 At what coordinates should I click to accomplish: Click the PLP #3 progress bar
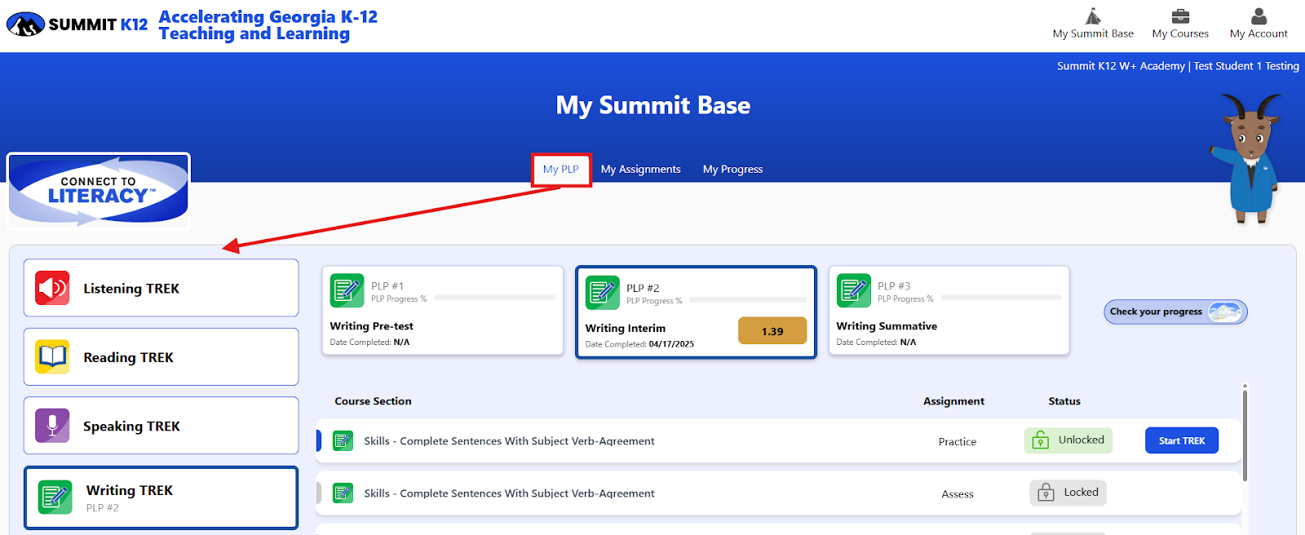pyautogui.click(x=1001, y=298)
